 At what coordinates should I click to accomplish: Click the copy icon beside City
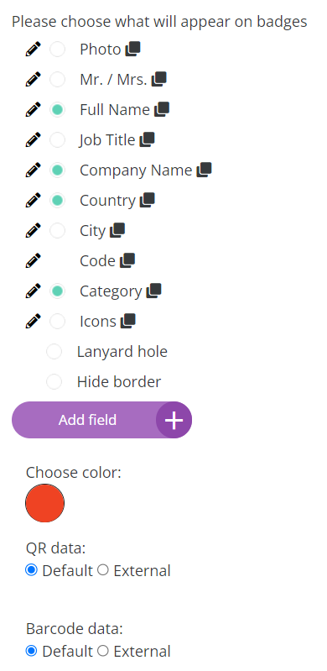coord(117,230)
